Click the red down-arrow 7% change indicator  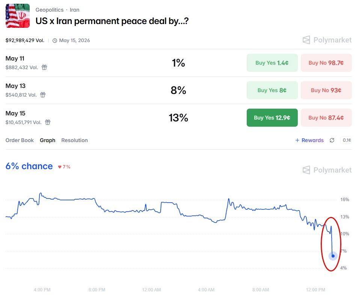click(64, 167)
